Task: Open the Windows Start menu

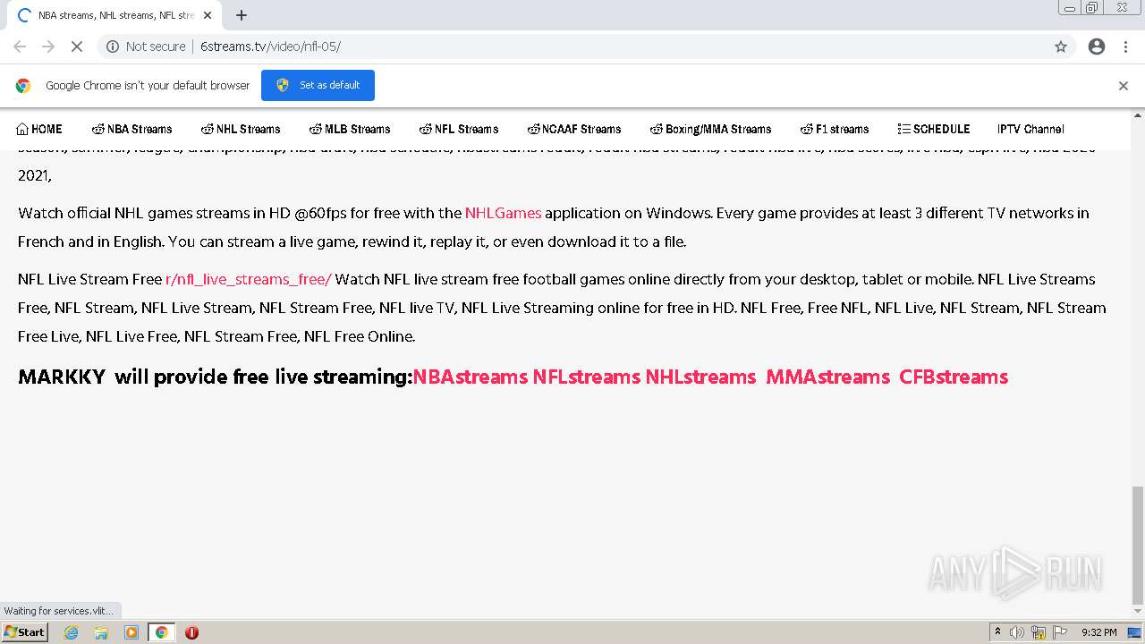Action: point(24,631)
